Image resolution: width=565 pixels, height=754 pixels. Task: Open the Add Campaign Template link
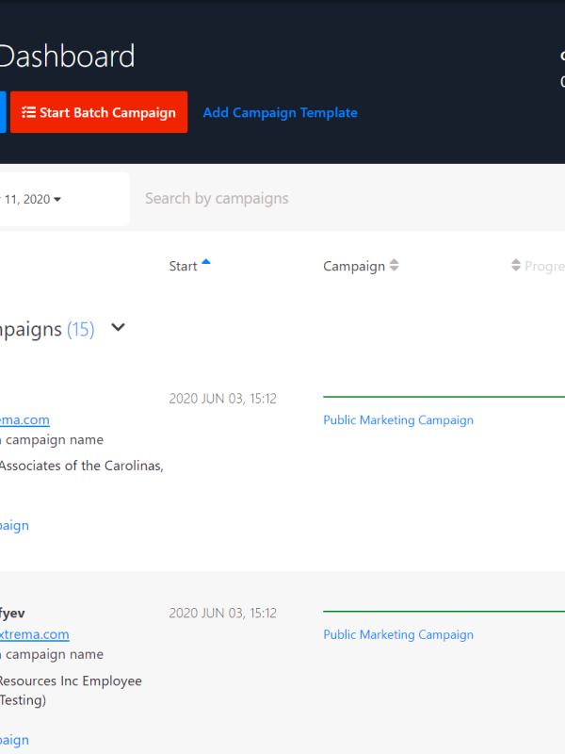(x=280, y=112)
